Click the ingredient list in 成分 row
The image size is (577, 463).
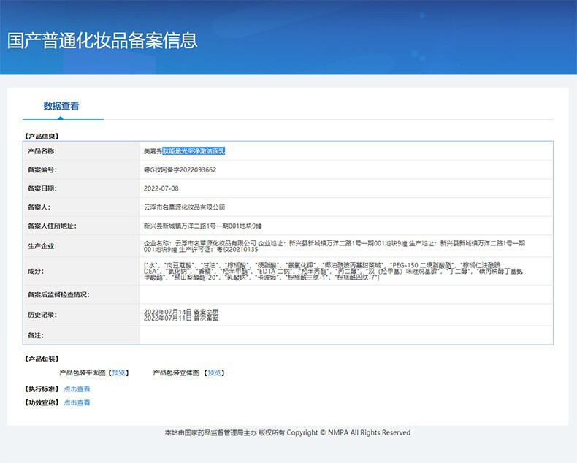tap(333, 271)
